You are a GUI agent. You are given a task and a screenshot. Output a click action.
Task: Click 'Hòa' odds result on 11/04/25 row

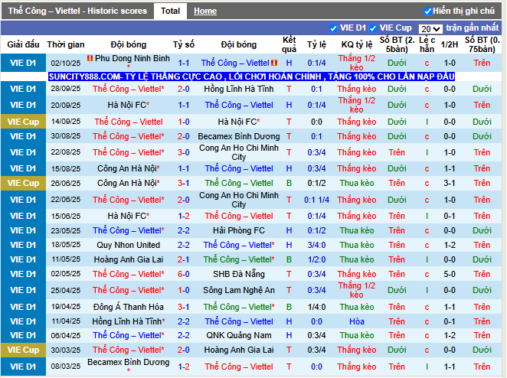(357, 321)
